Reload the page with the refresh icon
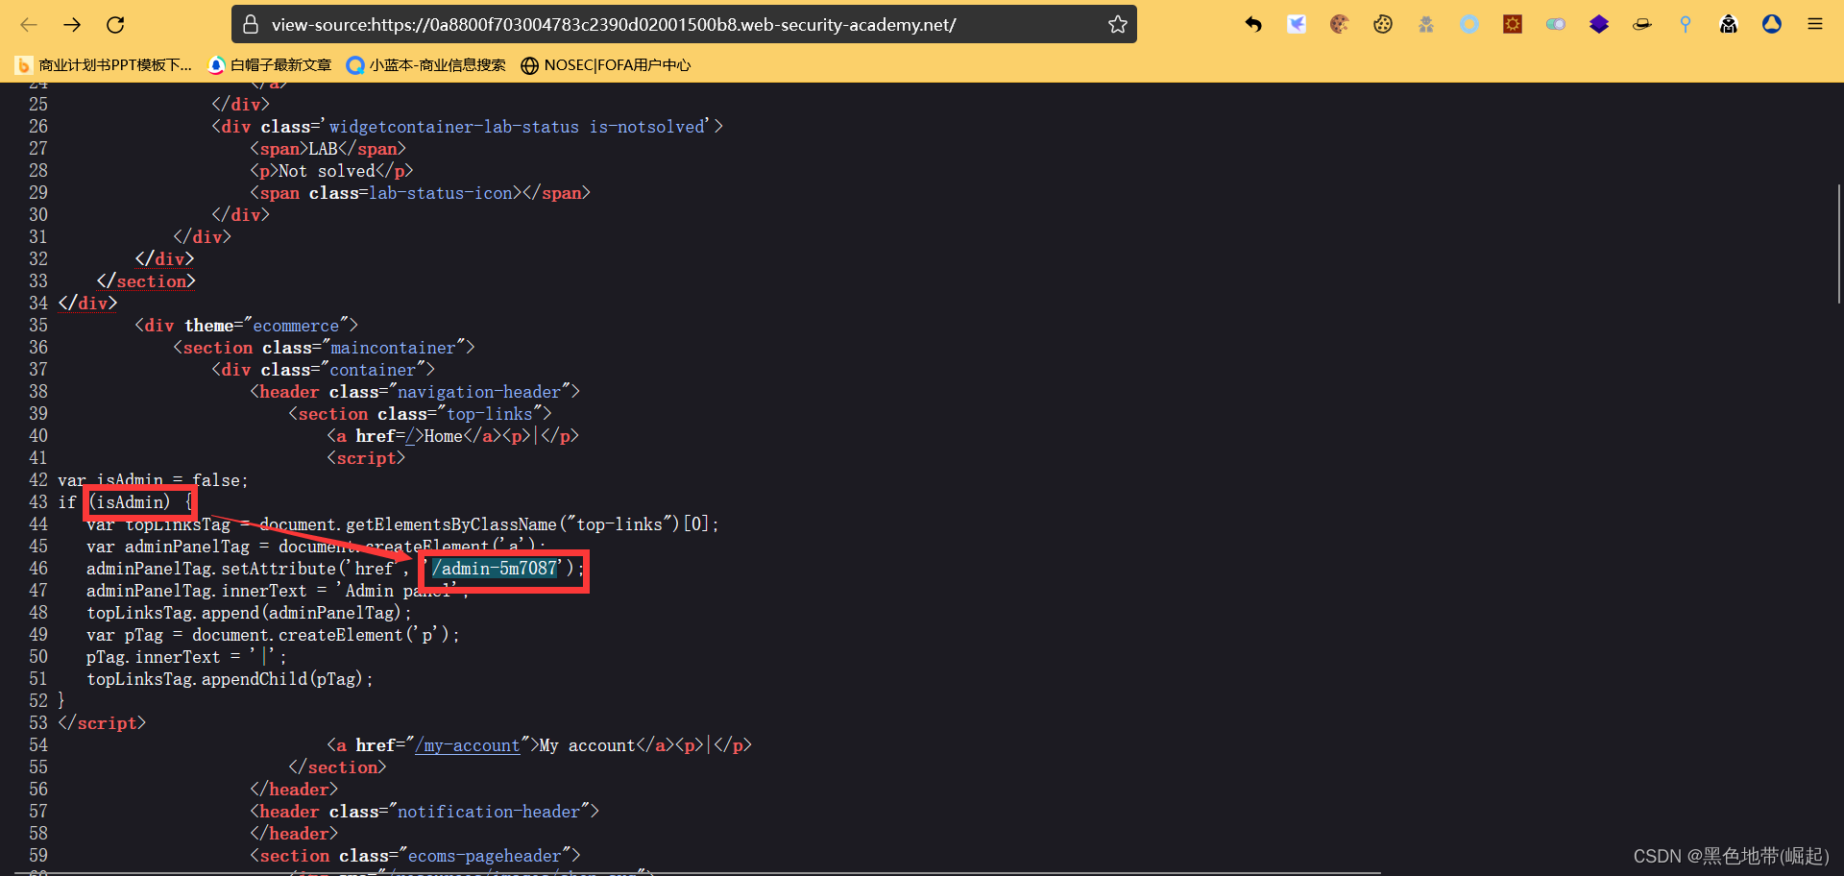 [115, 25]
